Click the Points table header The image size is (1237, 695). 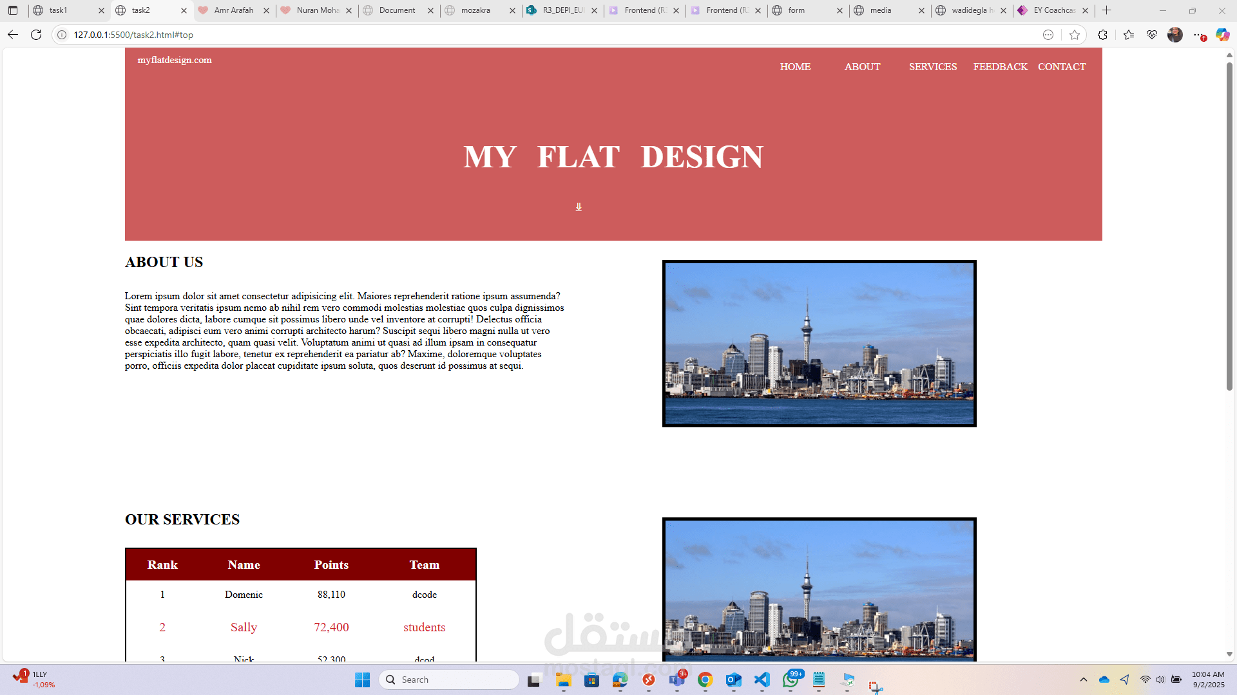[331, 565]
